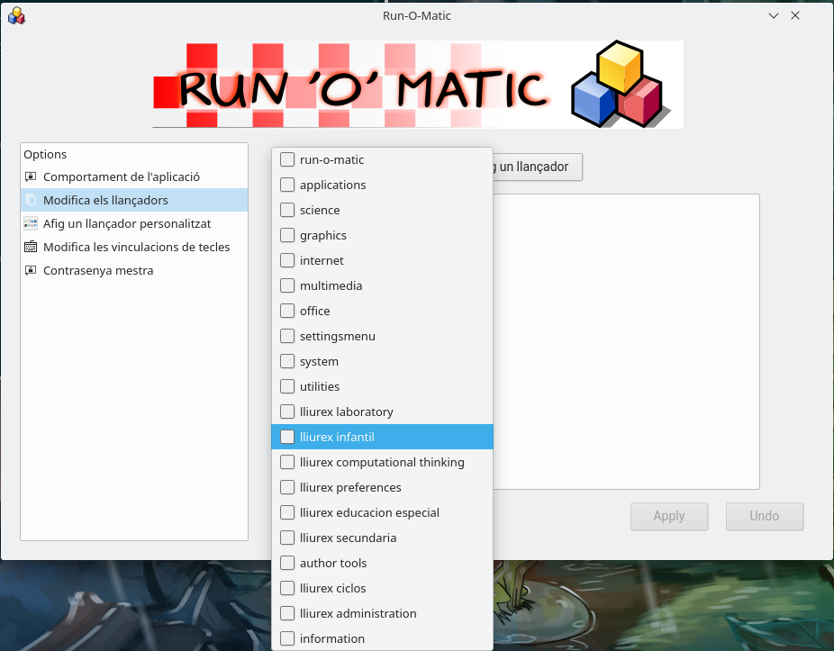
Task: Tick the lliurex secundaria checkbox
Action: 287,538
